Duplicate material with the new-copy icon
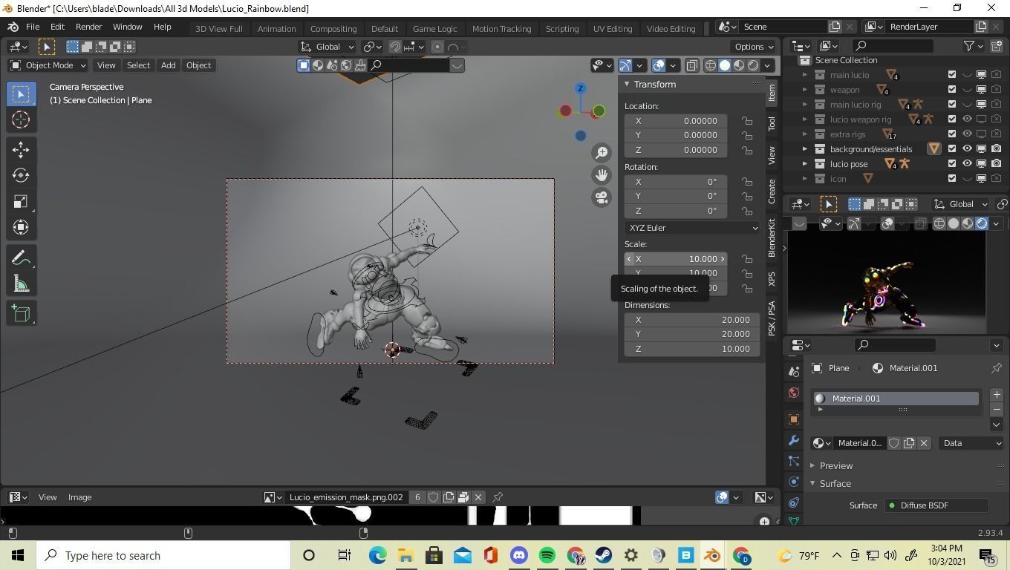This screenshot has width=1010, height=570. pyautogui.click(x=909, y=443)
